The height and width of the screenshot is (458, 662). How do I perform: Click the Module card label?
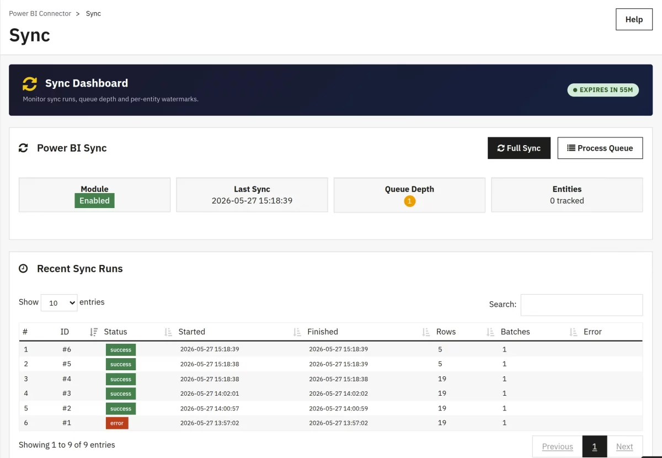point(94,189)
